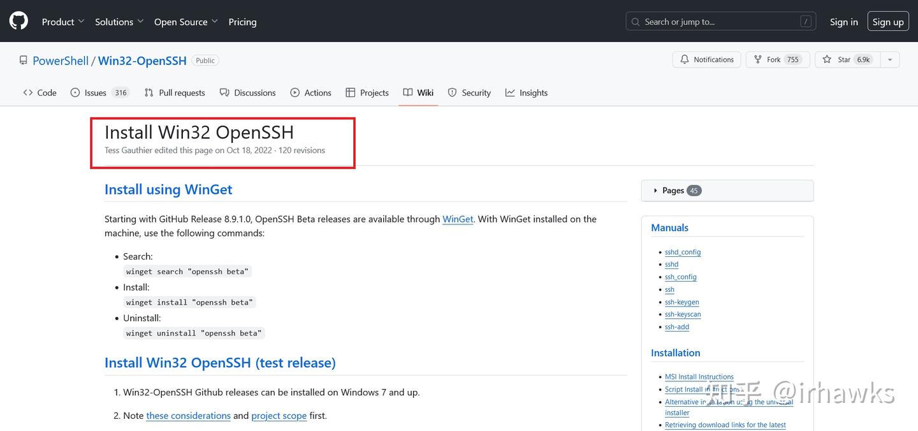Open the ssh-add manual
Screen dimensions: 918x431
[x=677, y=327]
